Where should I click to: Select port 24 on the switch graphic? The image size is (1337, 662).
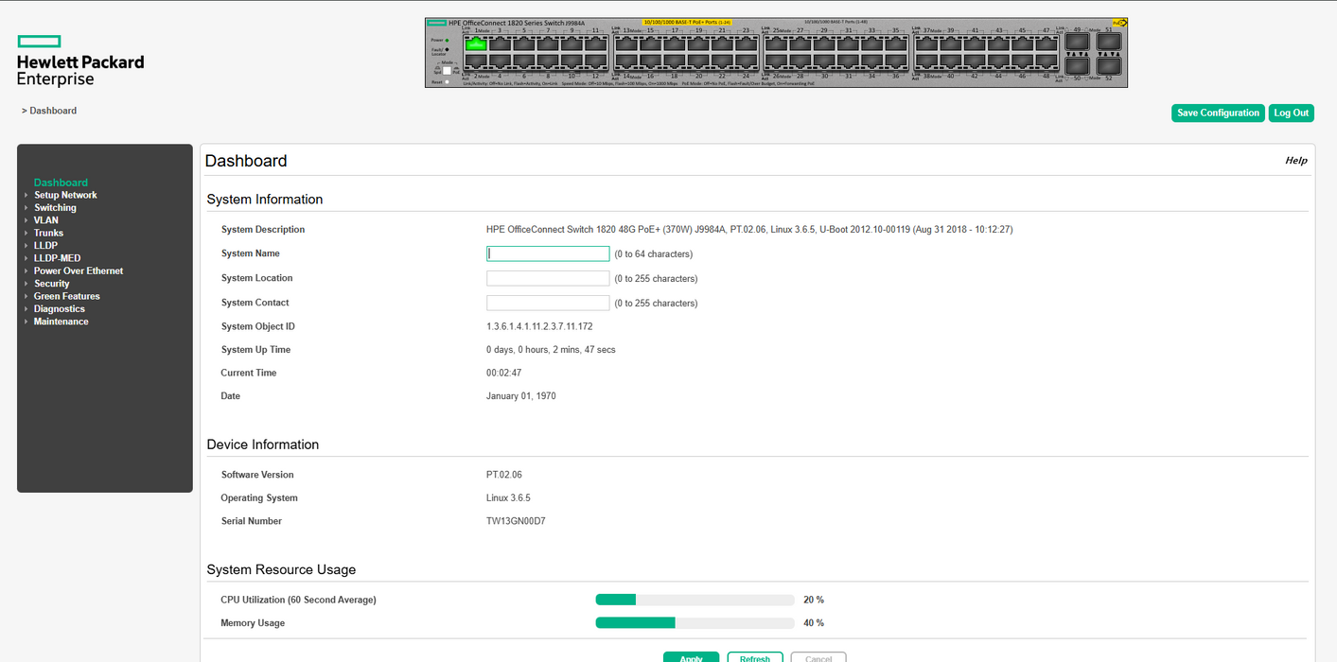pos(747,61)
